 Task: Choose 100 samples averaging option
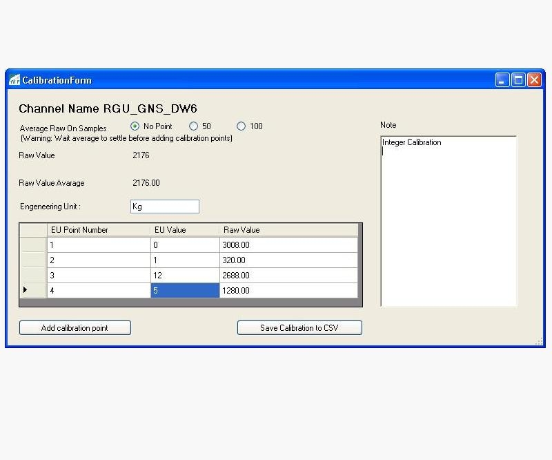241,126
